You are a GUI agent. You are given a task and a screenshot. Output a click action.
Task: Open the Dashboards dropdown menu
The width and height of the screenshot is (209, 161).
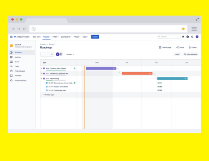pos(66,37)
